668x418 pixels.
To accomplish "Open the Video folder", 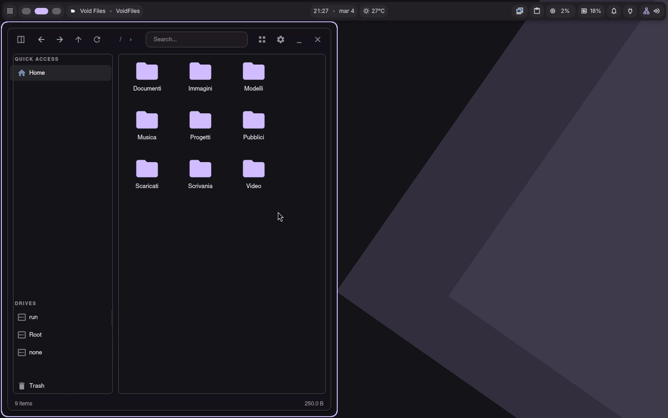I will click(x=254, y=175).
